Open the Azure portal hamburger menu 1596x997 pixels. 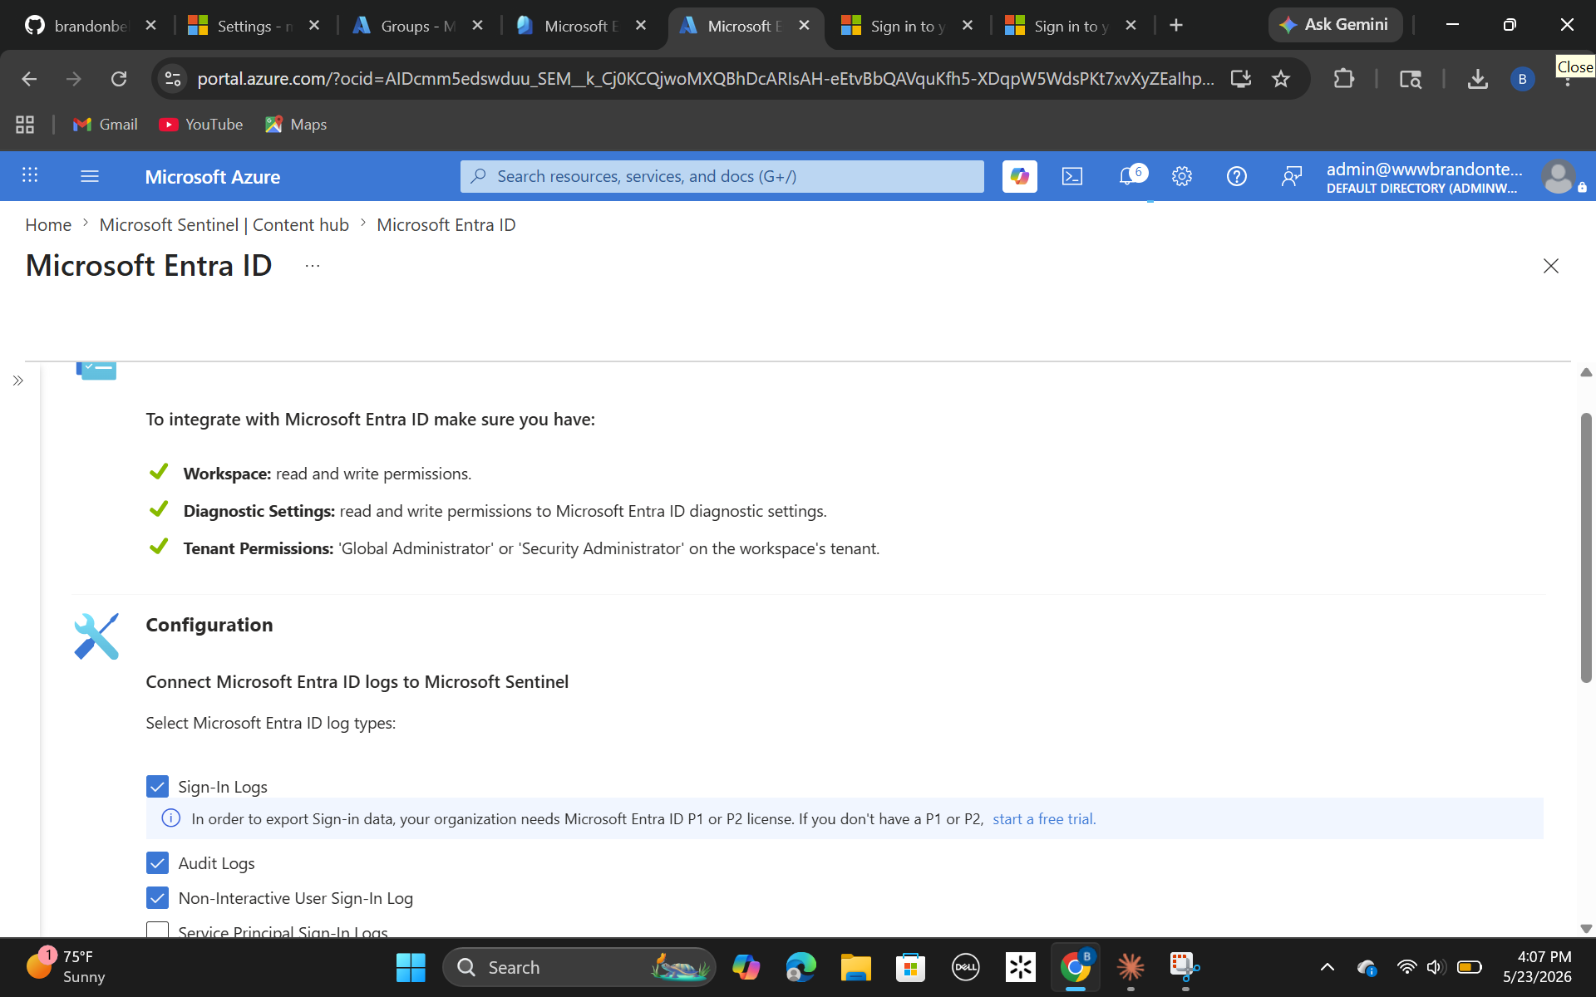tap(90, 176)
